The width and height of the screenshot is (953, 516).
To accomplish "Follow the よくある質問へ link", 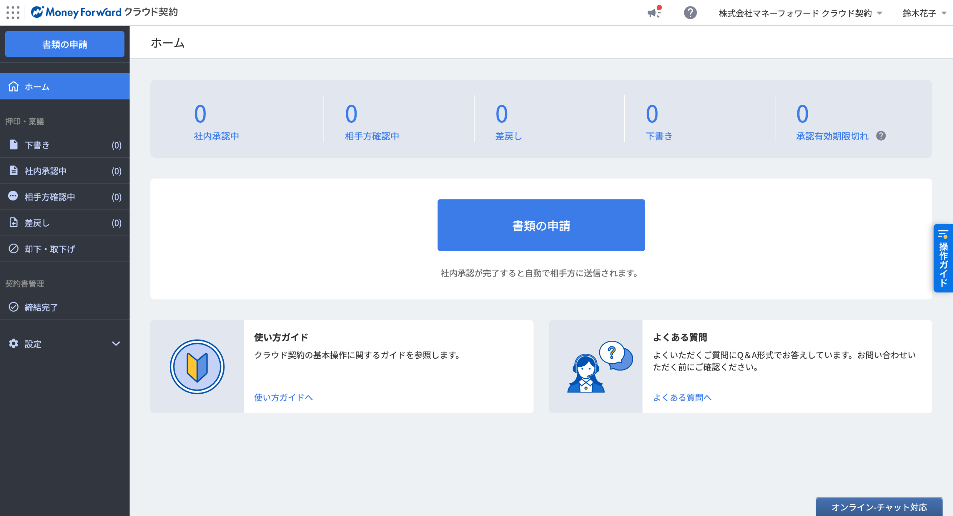I will pyautogui.click(x=682, y=397).
